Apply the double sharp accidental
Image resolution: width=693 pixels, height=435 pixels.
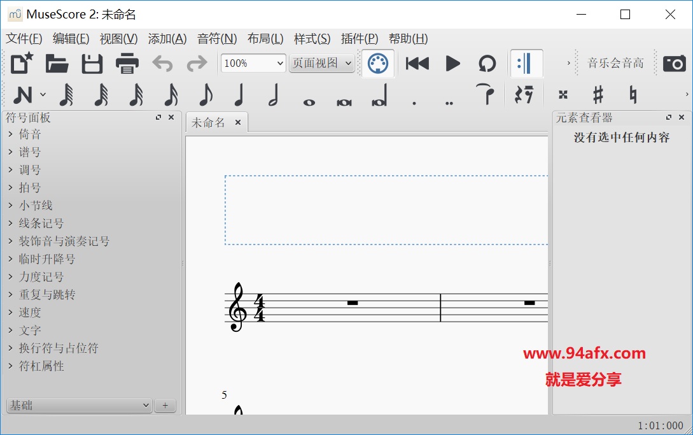[563, 94]
